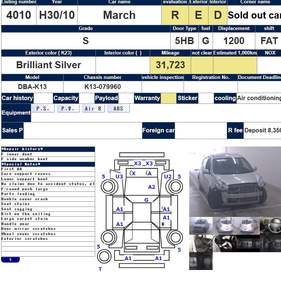Click the Seat stains note

[48, 204]
